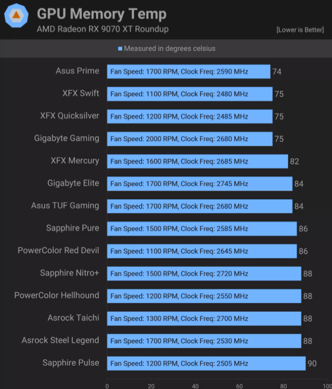
Task: Click the Lower is Better label
Action: [x=300, y=30]
